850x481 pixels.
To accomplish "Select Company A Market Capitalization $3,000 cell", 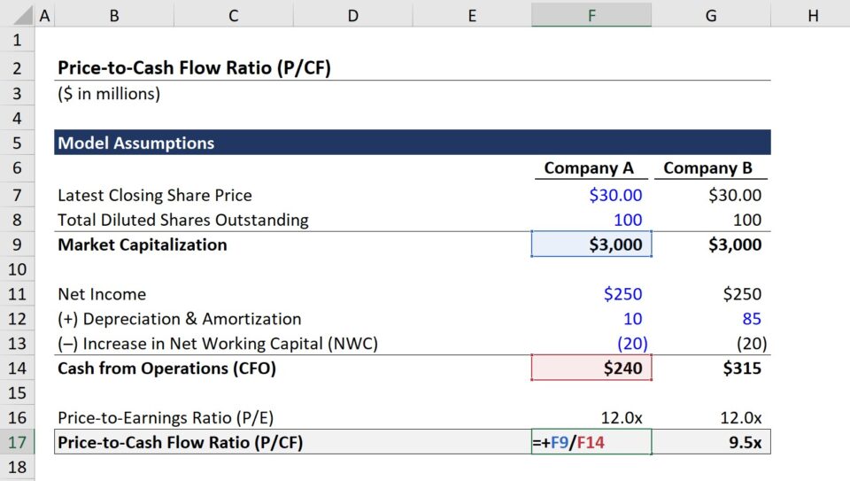I will pos(591,244).
